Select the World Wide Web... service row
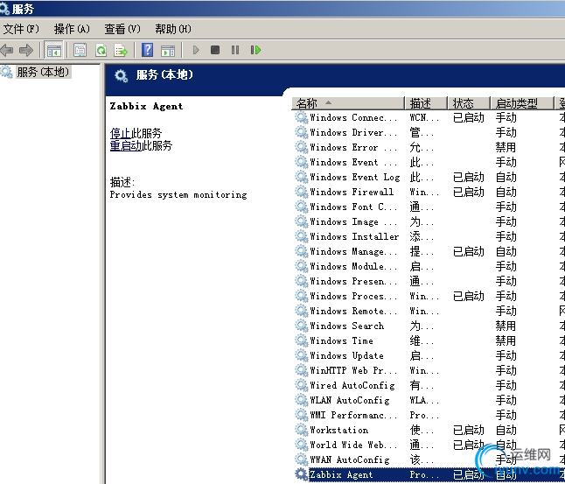 pos(429,445)
